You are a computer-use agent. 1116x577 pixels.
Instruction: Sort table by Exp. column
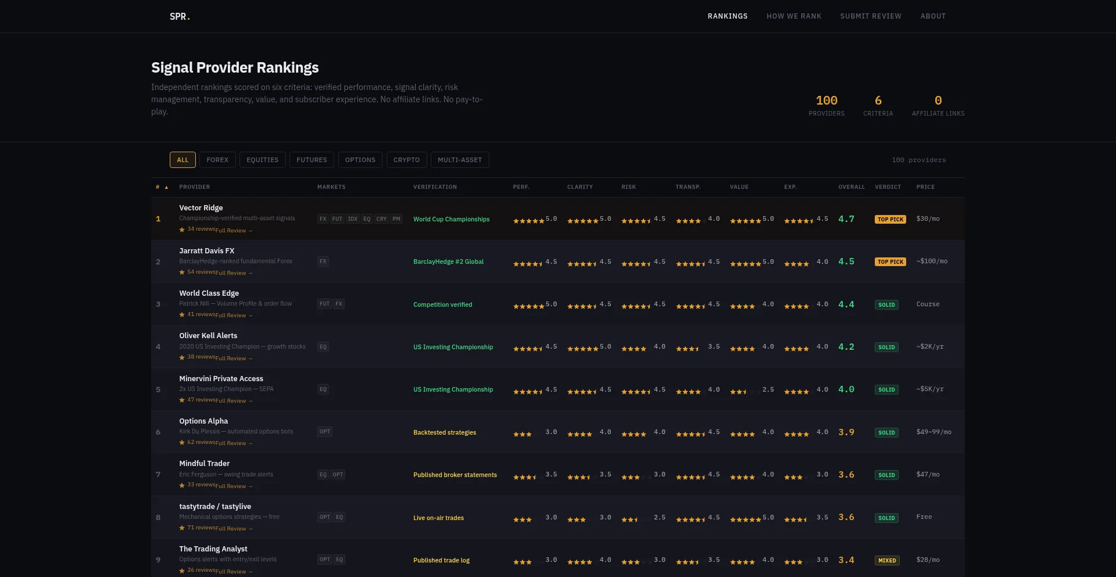(x=791, y=187)
